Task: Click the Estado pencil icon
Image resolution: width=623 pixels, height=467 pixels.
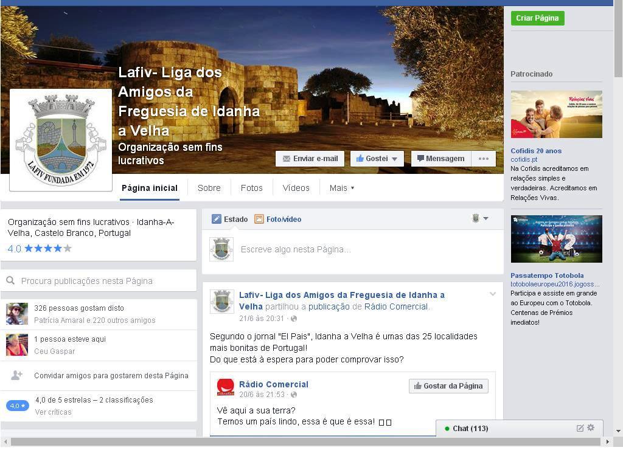Action: [x=216, y=219]
